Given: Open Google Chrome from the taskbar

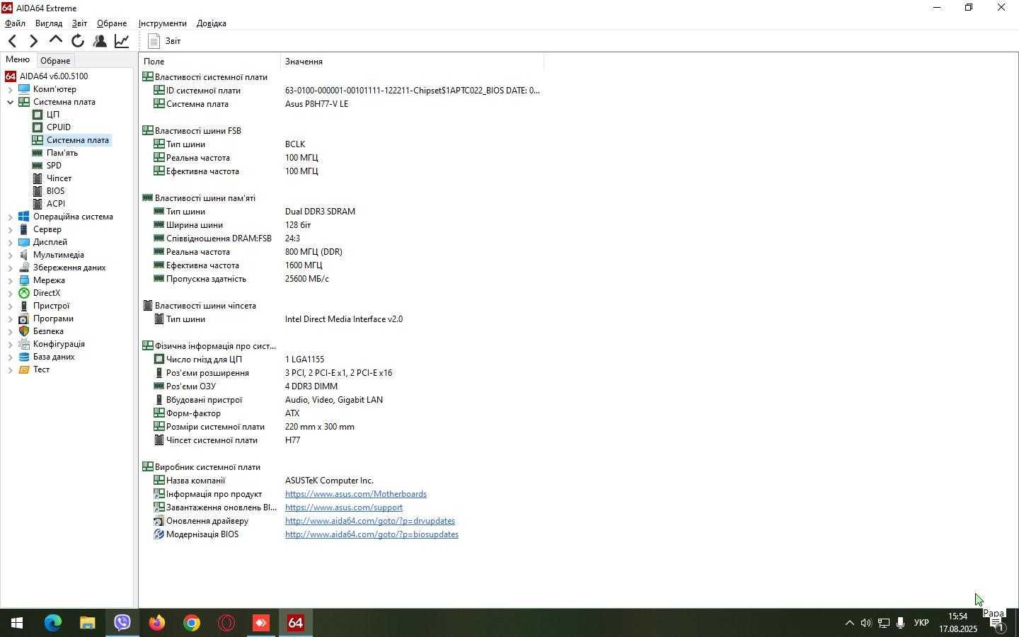Looking at the screenshot, I should pyautogui.click(x=191, y=623).
